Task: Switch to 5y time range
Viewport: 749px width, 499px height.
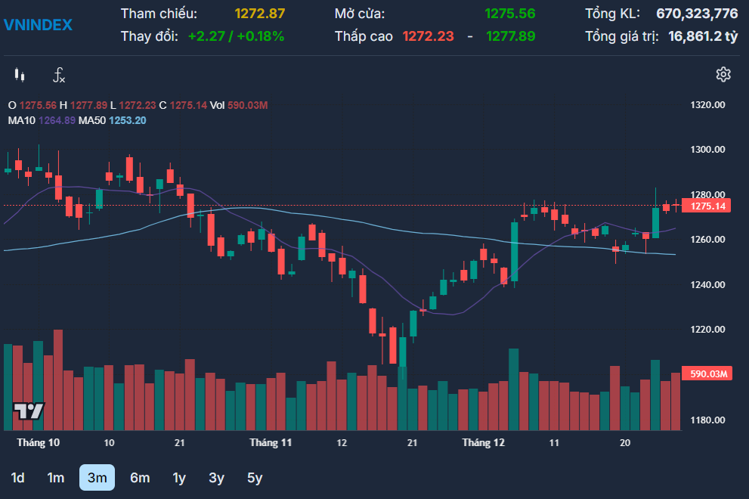Action: pyautogui.click(x=255, y=478)
